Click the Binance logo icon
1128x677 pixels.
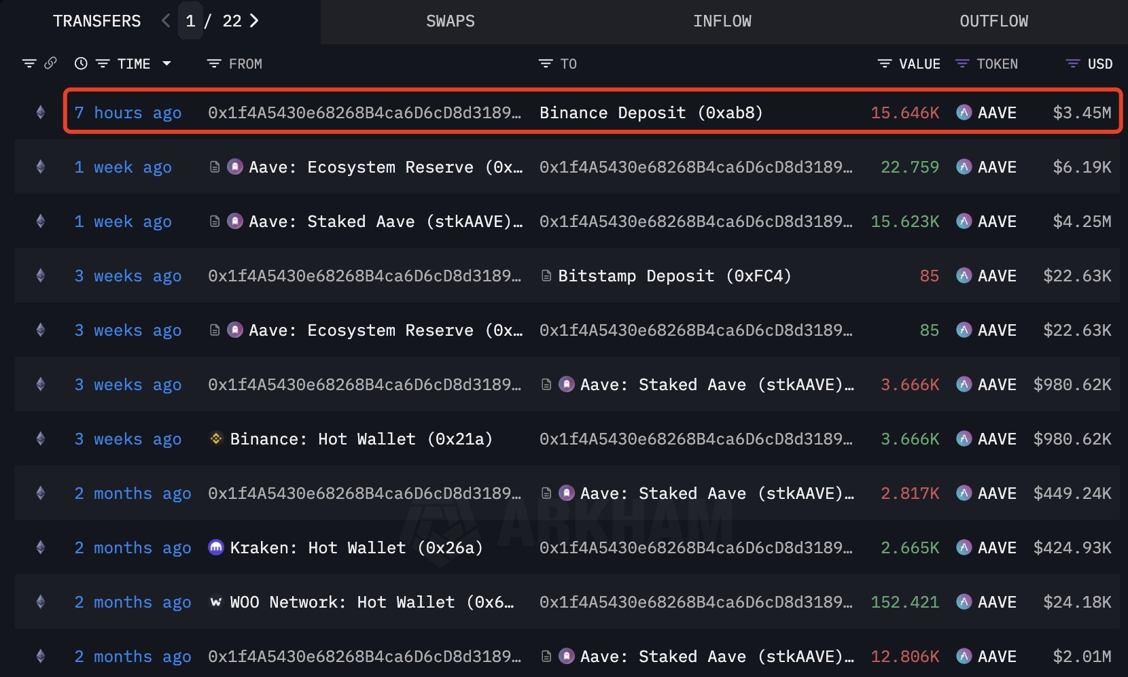(x=216, y=439)
